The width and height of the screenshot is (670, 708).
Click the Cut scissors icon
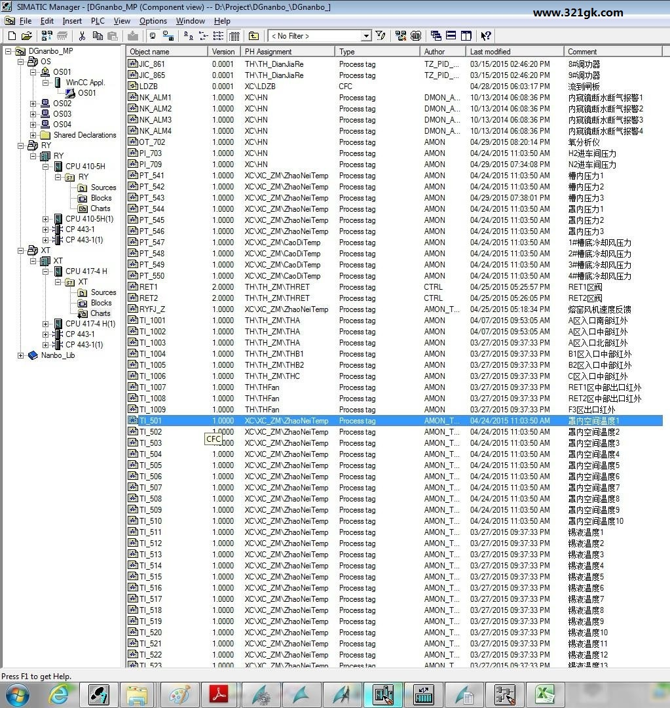(82, 35)
